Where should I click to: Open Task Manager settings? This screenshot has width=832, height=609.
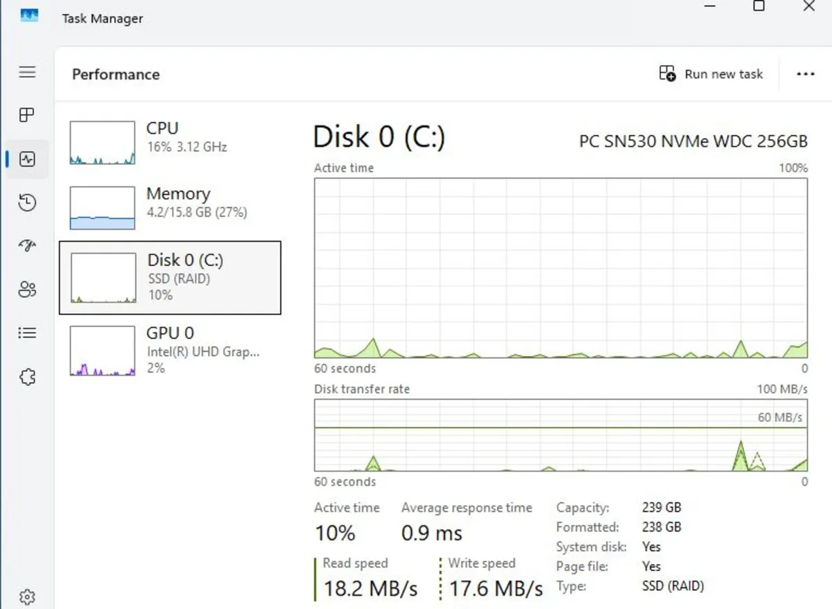point(27,596)
